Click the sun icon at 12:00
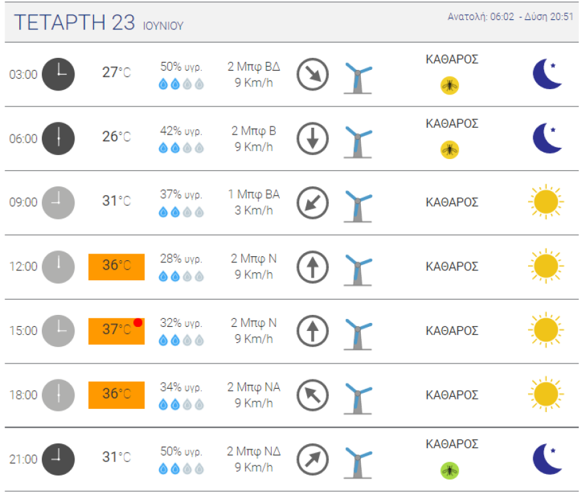Viewport: 586px width, 494px height. pos(545,266)
